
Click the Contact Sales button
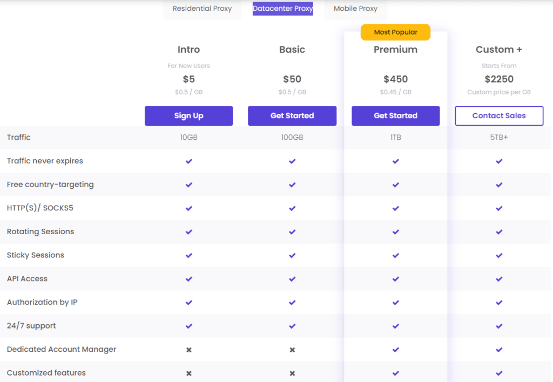[499, 115]
